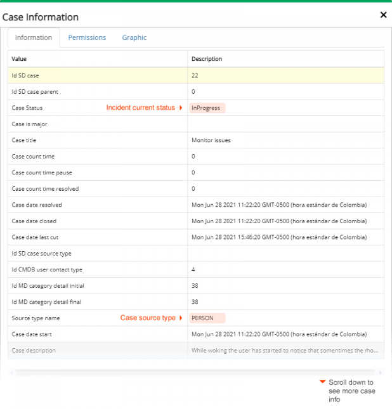Image resolution: width=392 pixels, height=409 pixels.
Task: Open the Graphic tab
Action: 134,37
